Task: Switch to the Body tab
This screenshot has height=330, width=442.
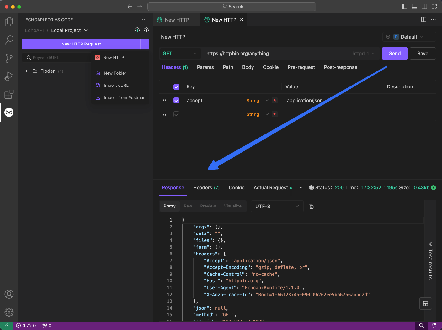Action: tap(248, 67)
